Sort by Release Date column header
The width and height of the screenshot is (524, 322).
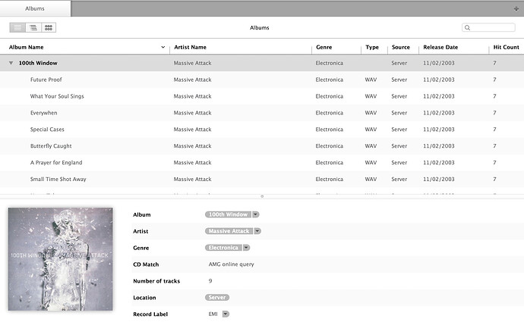point(440,47)
